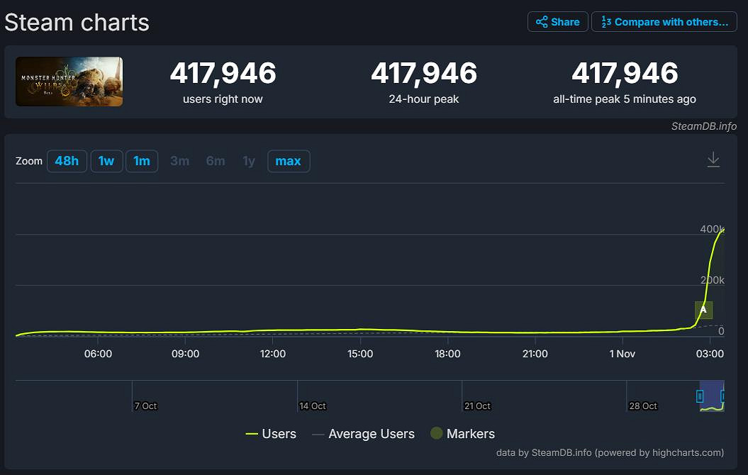
Task: Click the 3m zoom option
Action: (179, 161)
